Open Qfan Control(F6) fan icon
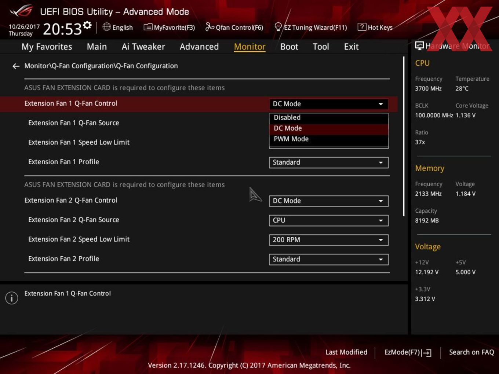499x374 pixels. [210, 27]
